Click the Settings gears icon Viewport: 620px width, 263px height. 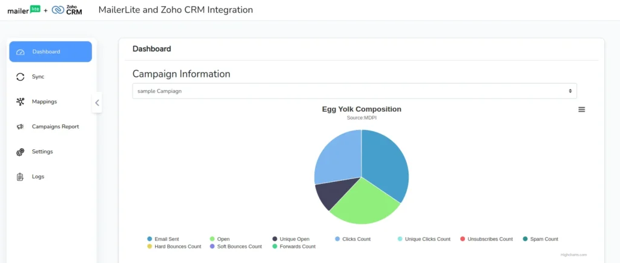(21, 152)
